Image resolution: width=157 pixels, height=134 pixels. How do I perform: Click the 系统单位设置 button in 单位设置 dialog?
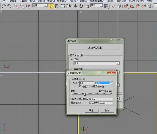pos(95,48)
